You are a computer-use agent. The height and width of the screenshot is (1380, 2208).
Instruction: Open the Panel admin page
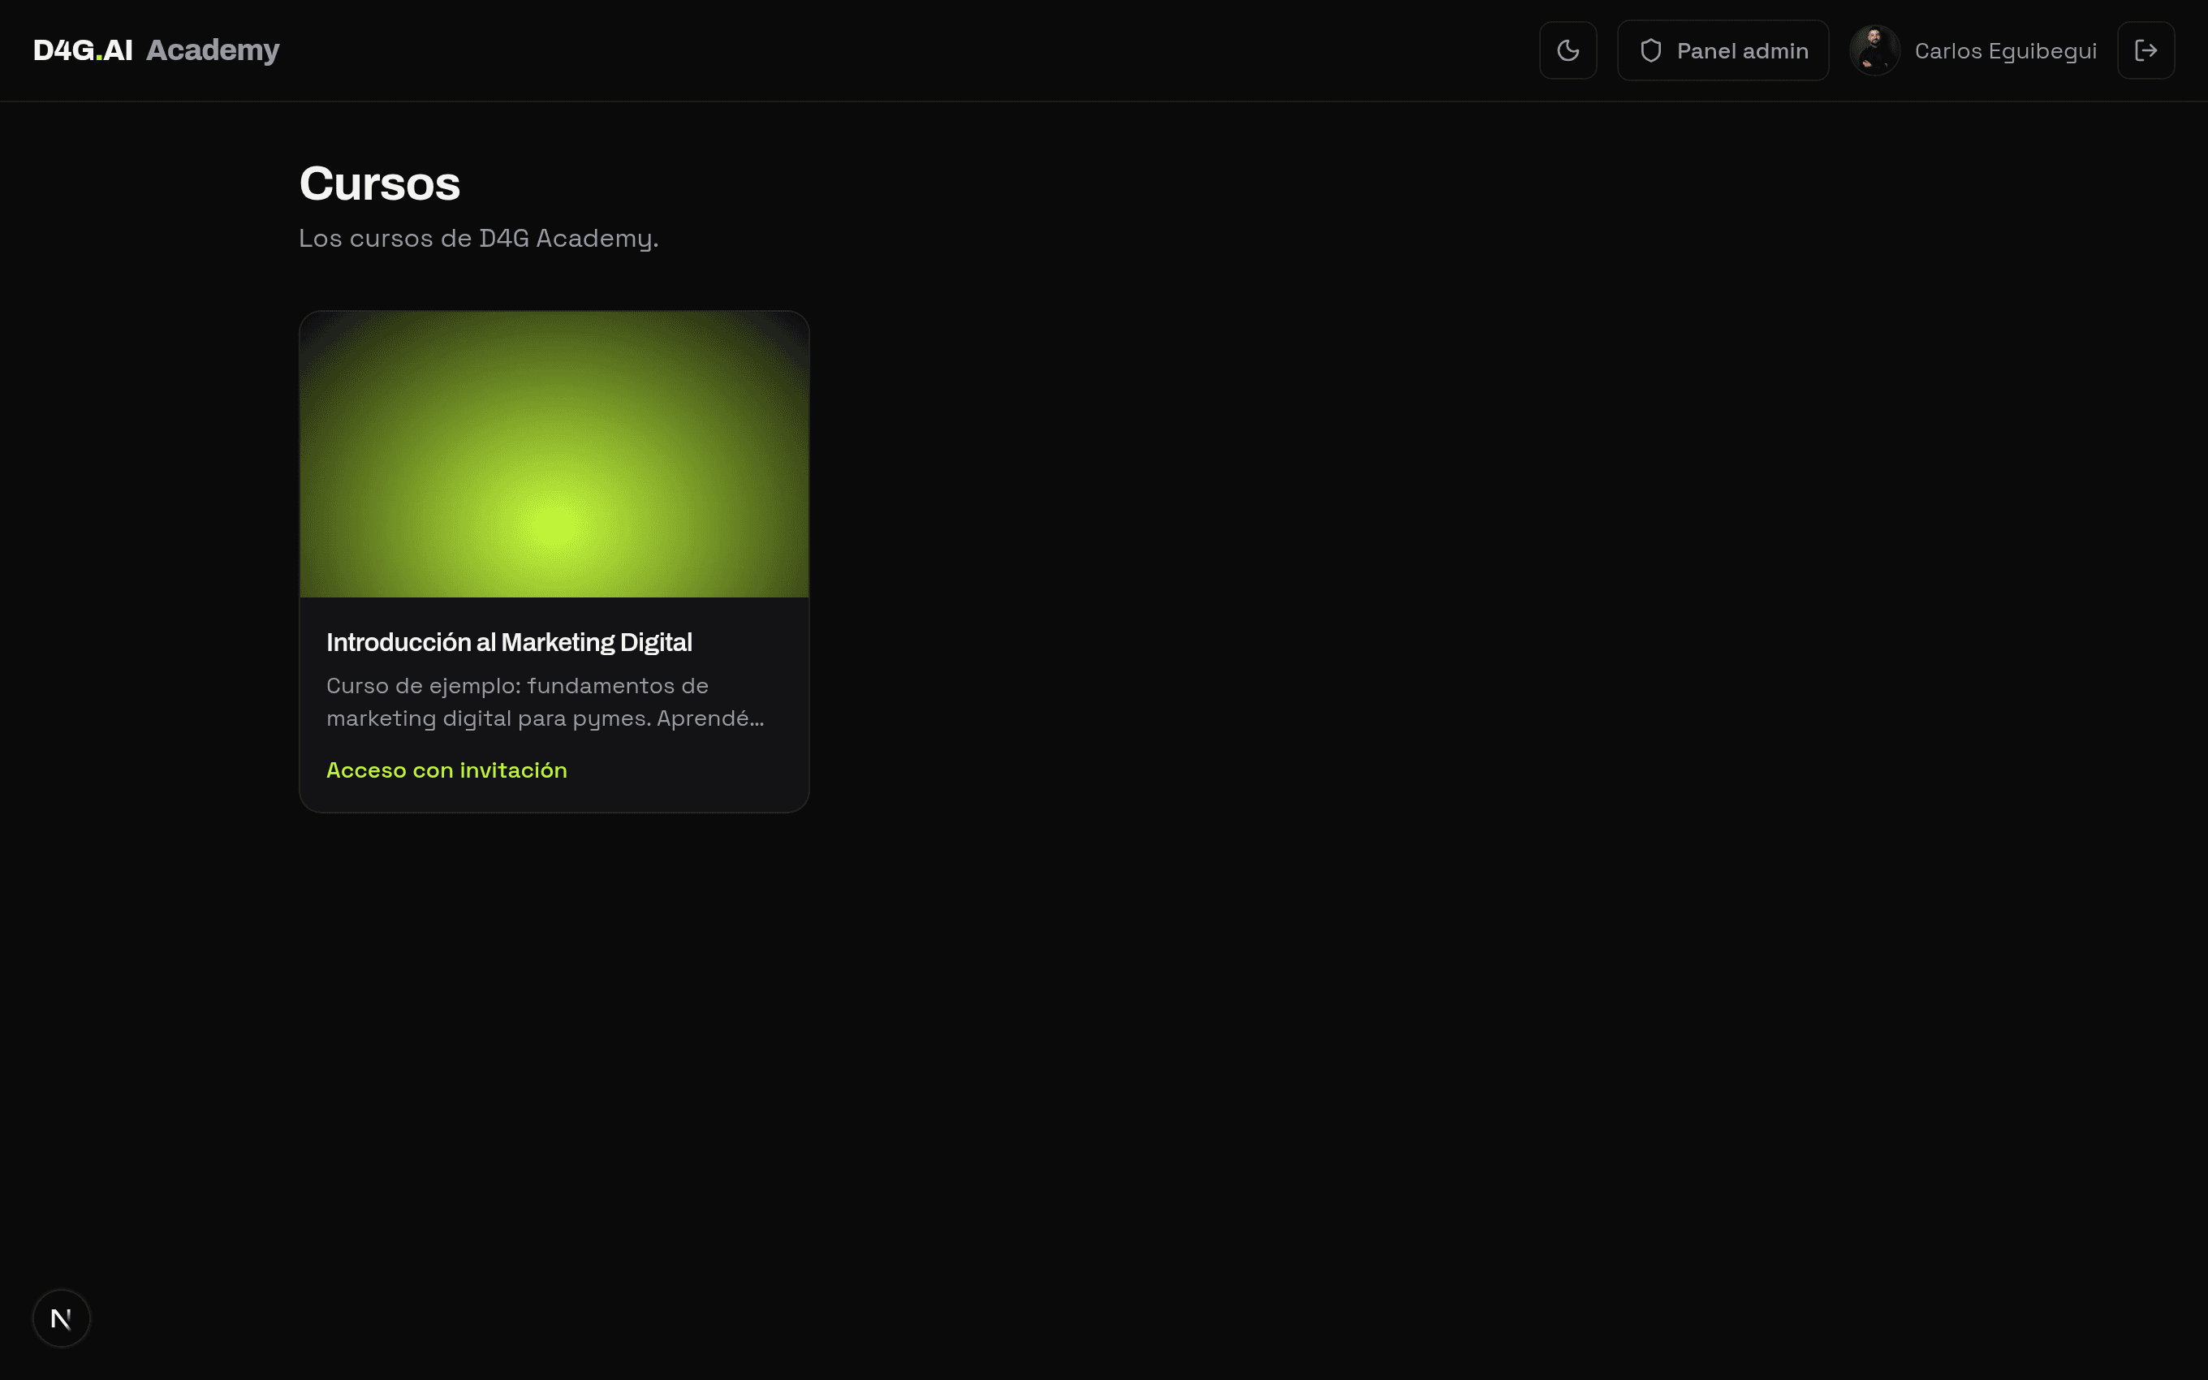click(x=1723, y=50)
